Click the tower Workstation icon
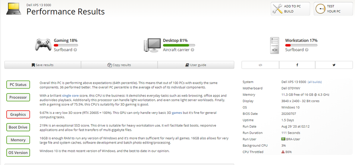Image resolution: width=355 pixels, height=165 pixels. pyautogui.click(x=275, y=45)
